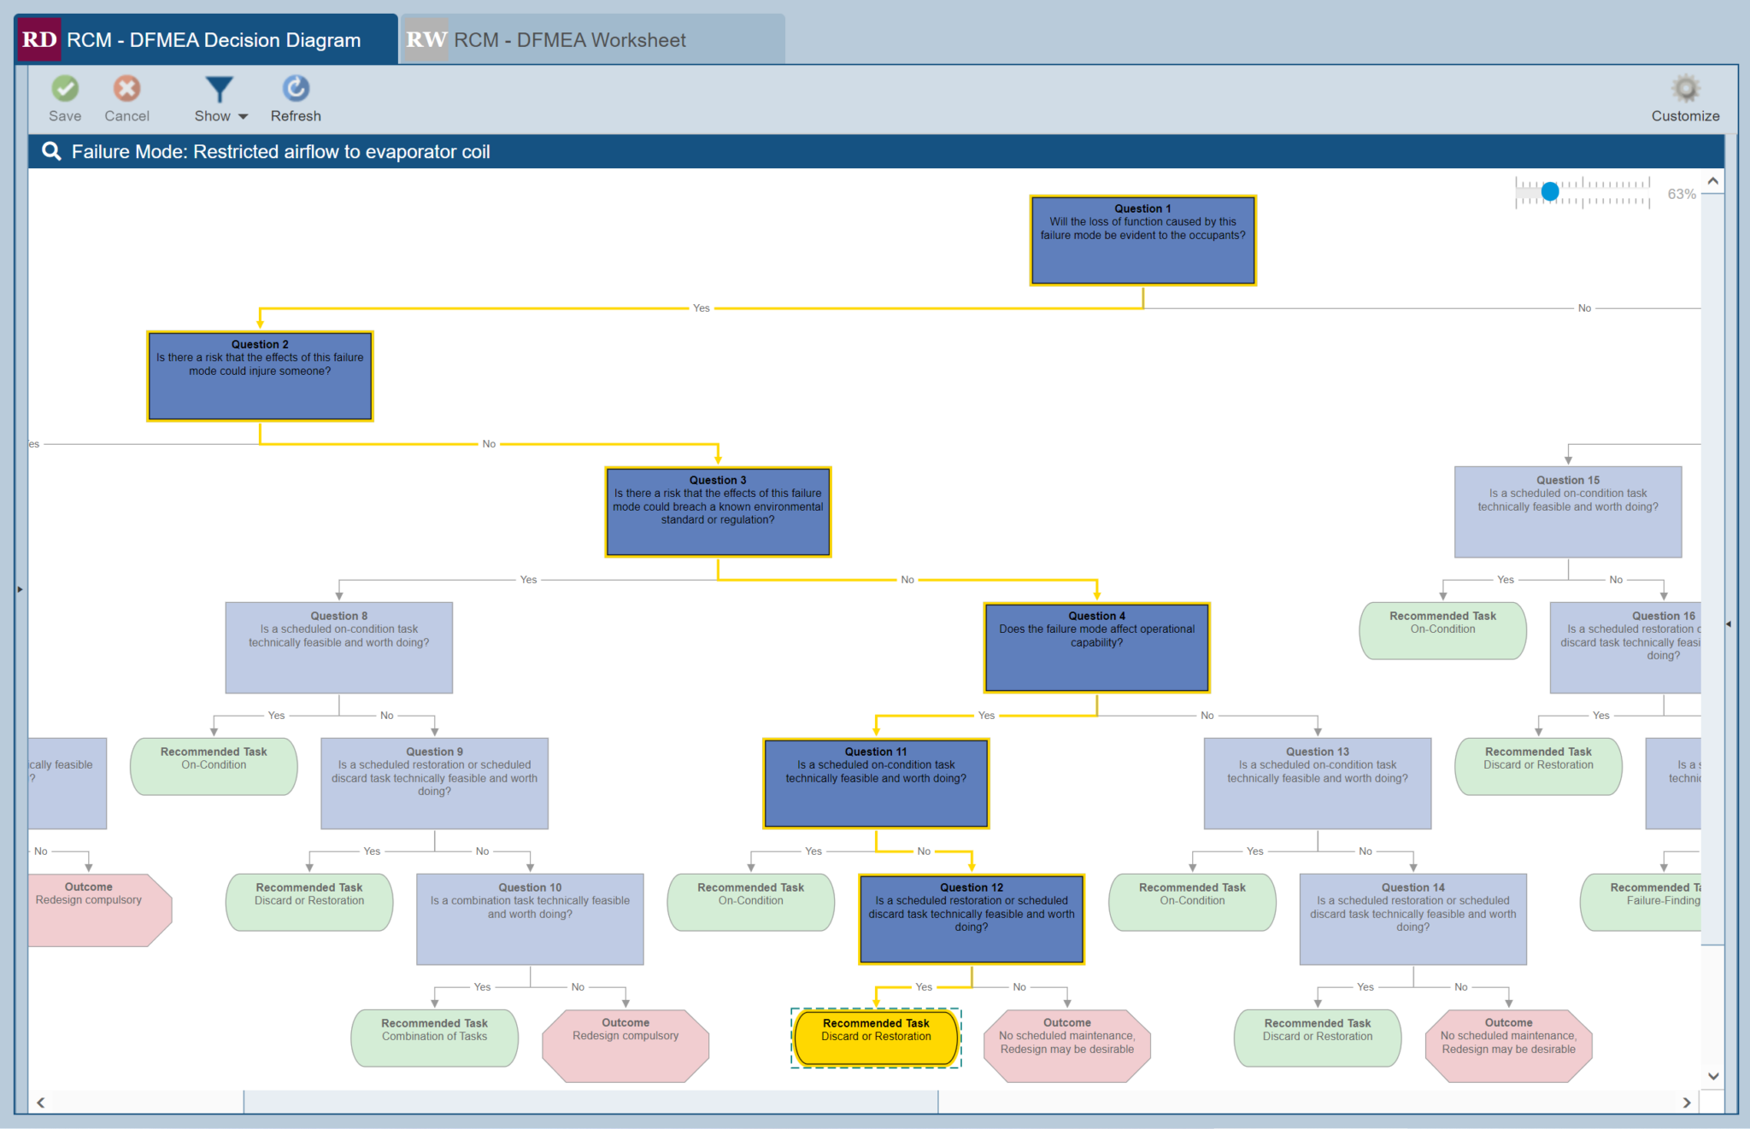The height and width of the screenshot is (1129, 1750).
Task: Select the Question 15 on-condition task node
Action: pyautogui.click(x=1567, y=511)
